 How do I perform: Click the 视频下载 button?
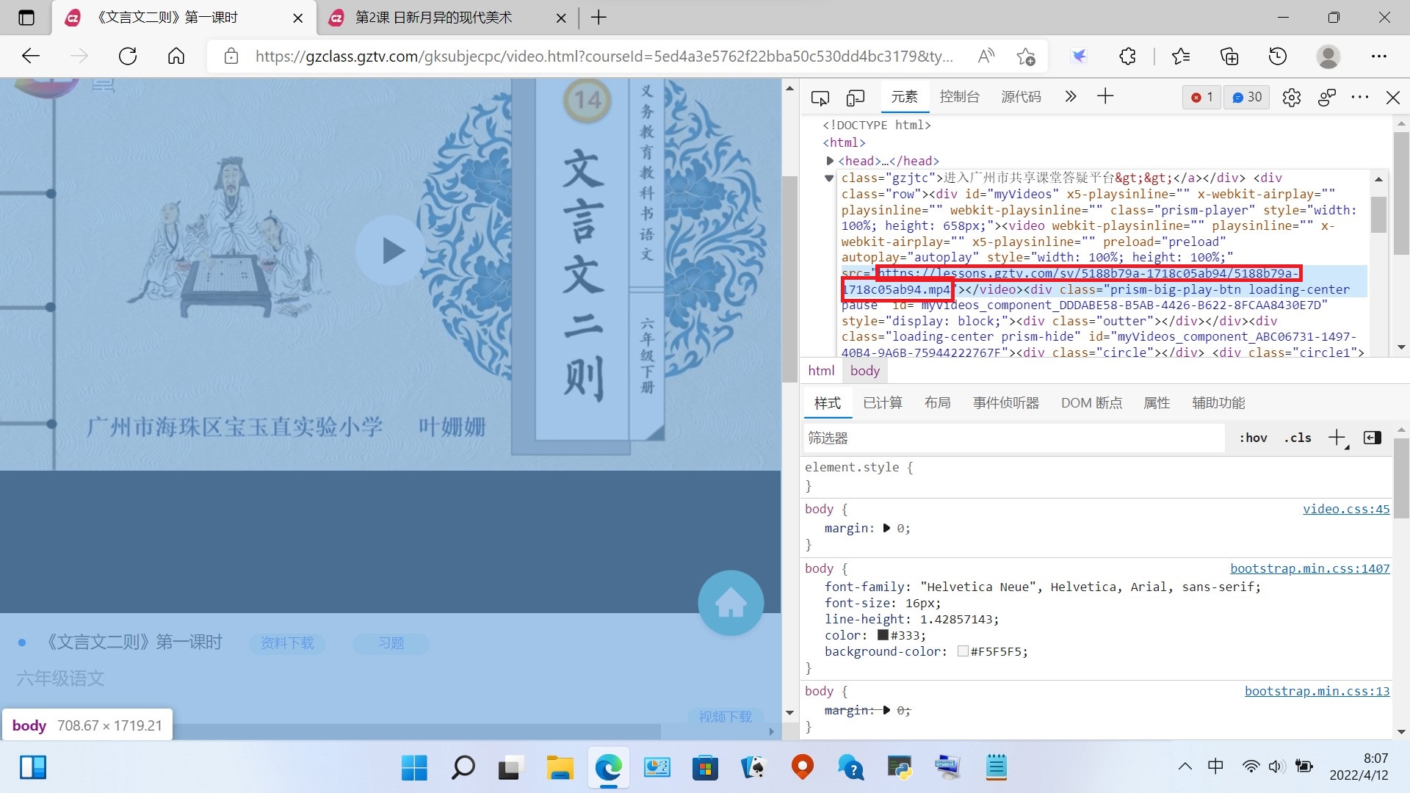point(726,717)
